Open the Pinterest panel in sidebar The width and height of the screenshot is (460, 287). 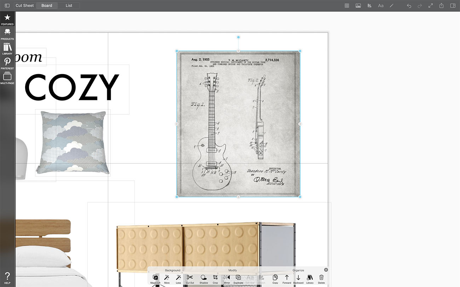click(x=7, y=64)
